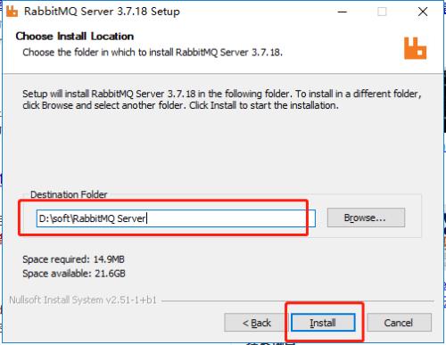Click the Nullsoft Install System version label
The width and height of the screenshot is (446, 345).
point(83,300)
